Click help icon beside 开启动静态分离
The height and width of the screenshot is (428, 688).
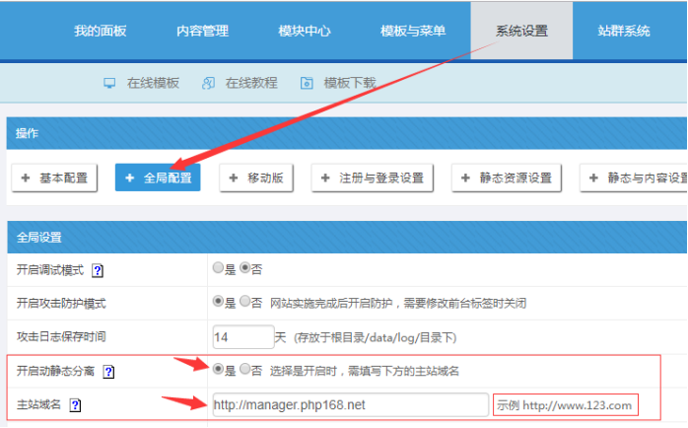pos(109,372)
